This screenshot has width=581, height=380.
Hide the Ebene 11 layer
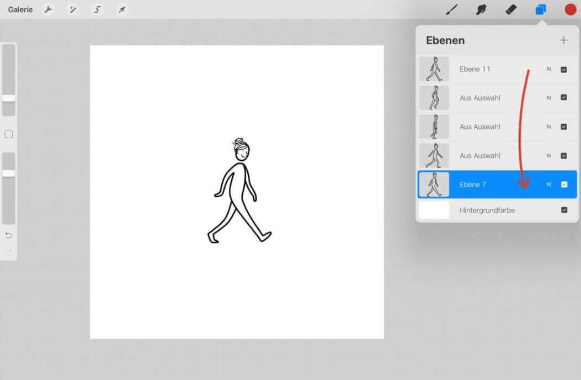pyautogui.click(x=563, y=69)
